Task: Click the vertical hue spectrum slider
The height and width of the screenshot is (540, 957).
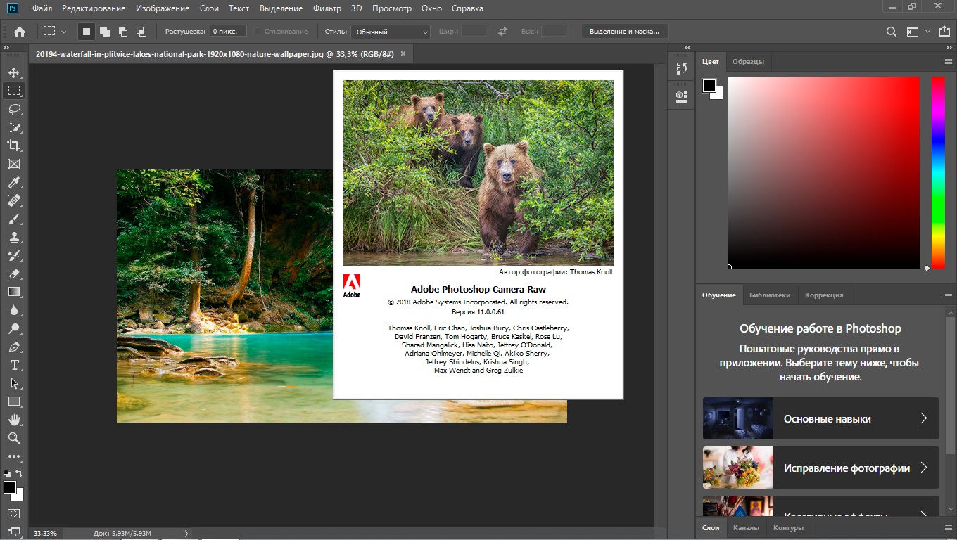Action: pos(938,172)
